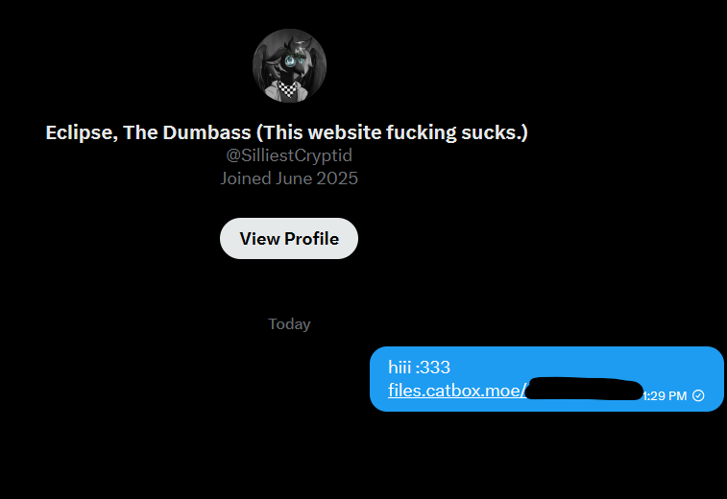The width and height of the screenshot is (727, 499).
Task: Click the checkered bandana in the avatar
Action: coord(288,89)
